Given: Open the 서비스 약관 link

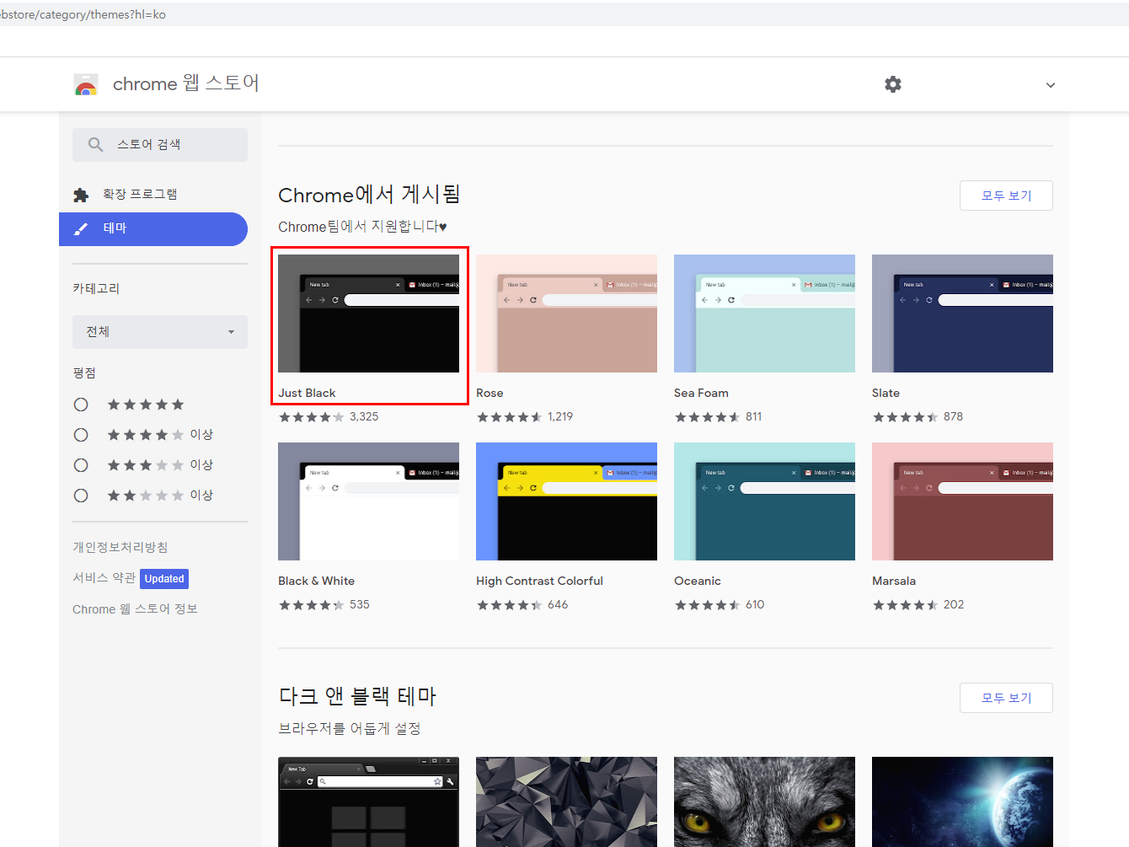Looking at the screenshot, I should (104, 578).
